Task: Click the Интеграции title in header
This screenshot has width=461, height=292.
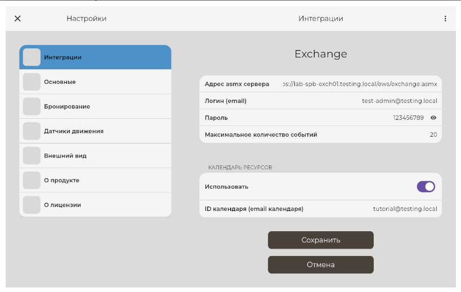Action: pyautogui.click(x=321, y=19)
